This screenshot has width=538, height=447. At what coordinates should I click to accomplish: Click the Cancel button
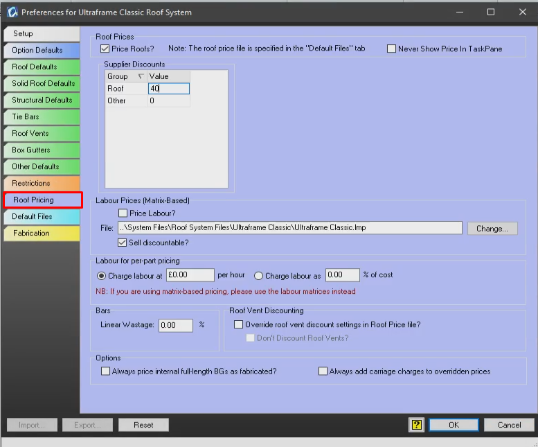coord(509,425)
